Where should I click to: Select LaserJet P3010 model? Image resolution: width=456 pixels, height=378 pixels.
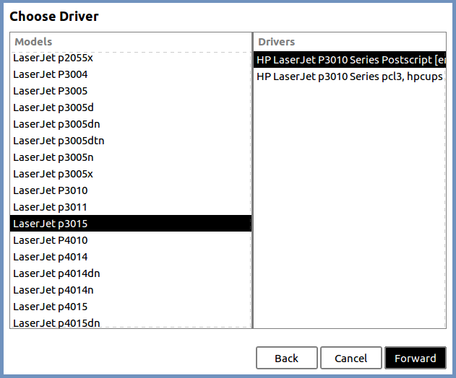pos(131,190)
